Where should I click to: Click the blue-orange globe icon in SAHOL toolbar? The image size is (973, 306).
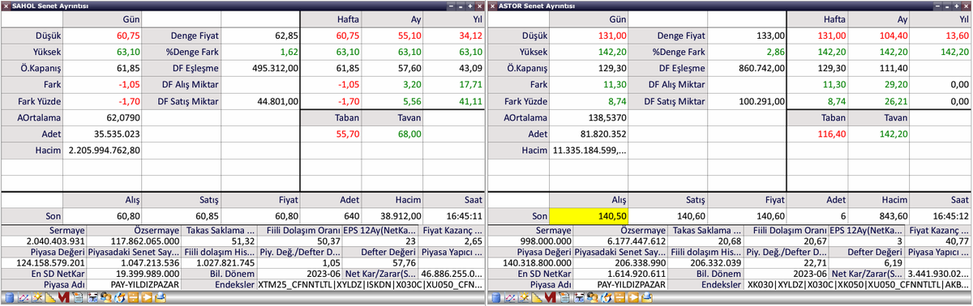pyautogui.click(x=120, y=297)
